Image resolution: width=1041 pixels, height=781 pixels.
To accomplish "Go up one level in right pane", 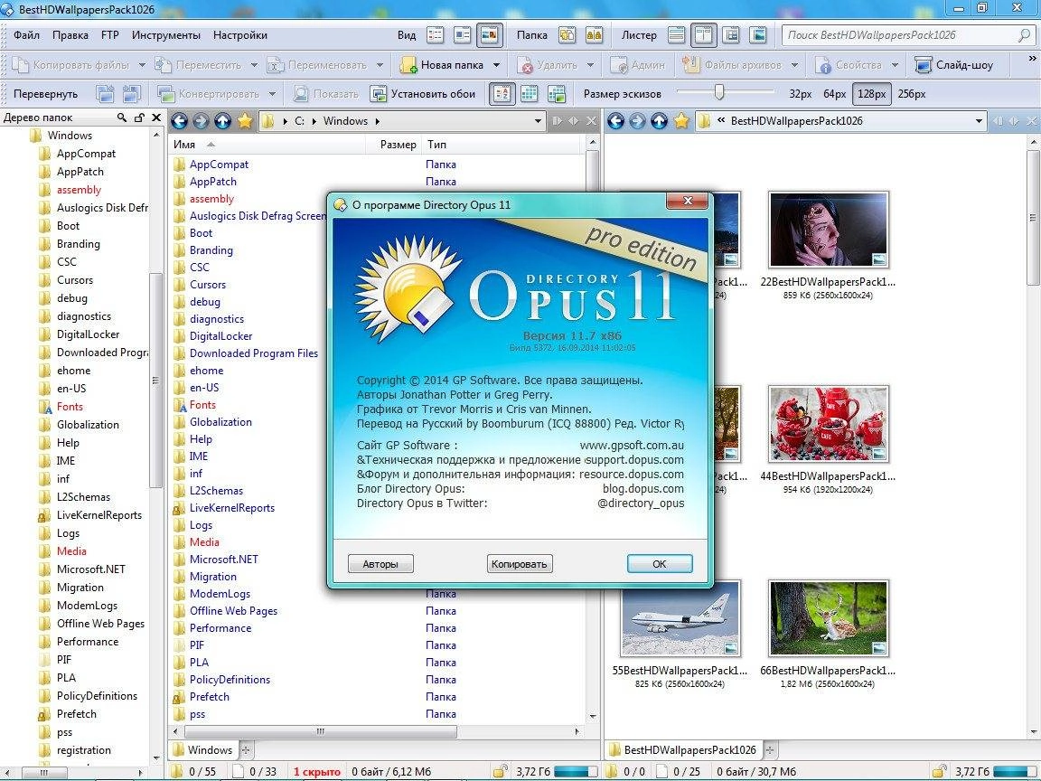I will (x=660, y=121).
